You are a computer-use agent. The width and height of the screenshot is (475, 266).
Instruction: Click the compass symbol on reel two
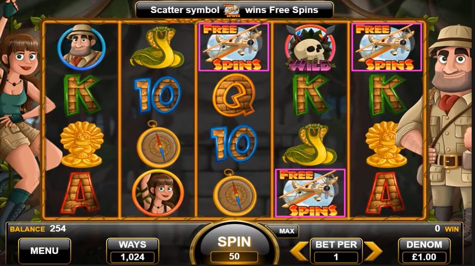pos(158,144)
